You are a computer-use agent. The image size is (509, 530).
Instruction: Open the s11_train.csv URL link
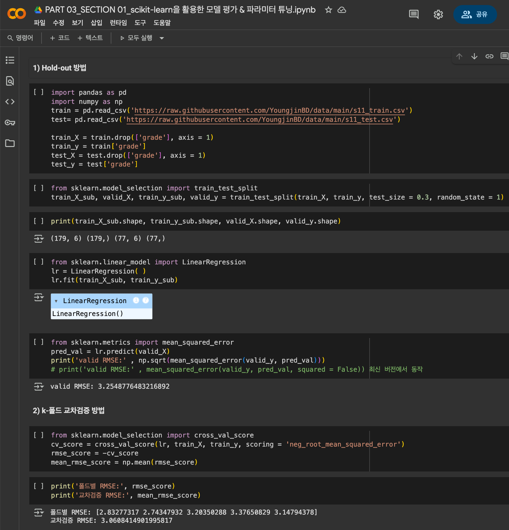270,110
